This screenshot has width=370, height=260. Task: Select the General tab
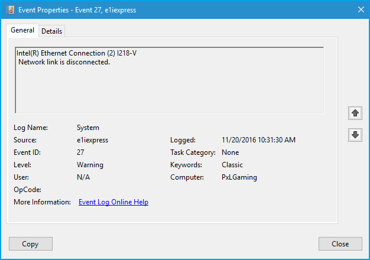(x=22, y=30)
